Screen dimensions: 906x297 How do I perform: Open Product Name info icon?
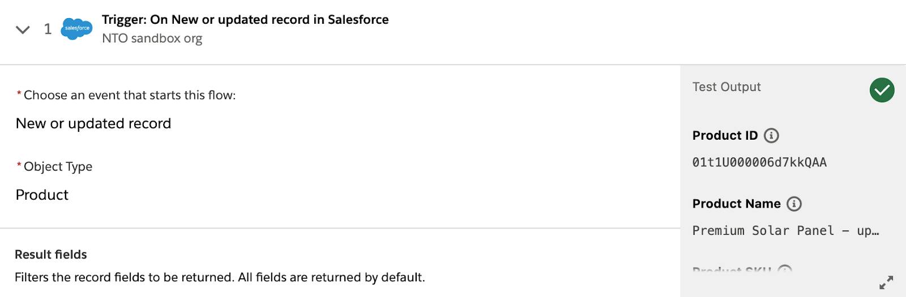pos(794,204)
